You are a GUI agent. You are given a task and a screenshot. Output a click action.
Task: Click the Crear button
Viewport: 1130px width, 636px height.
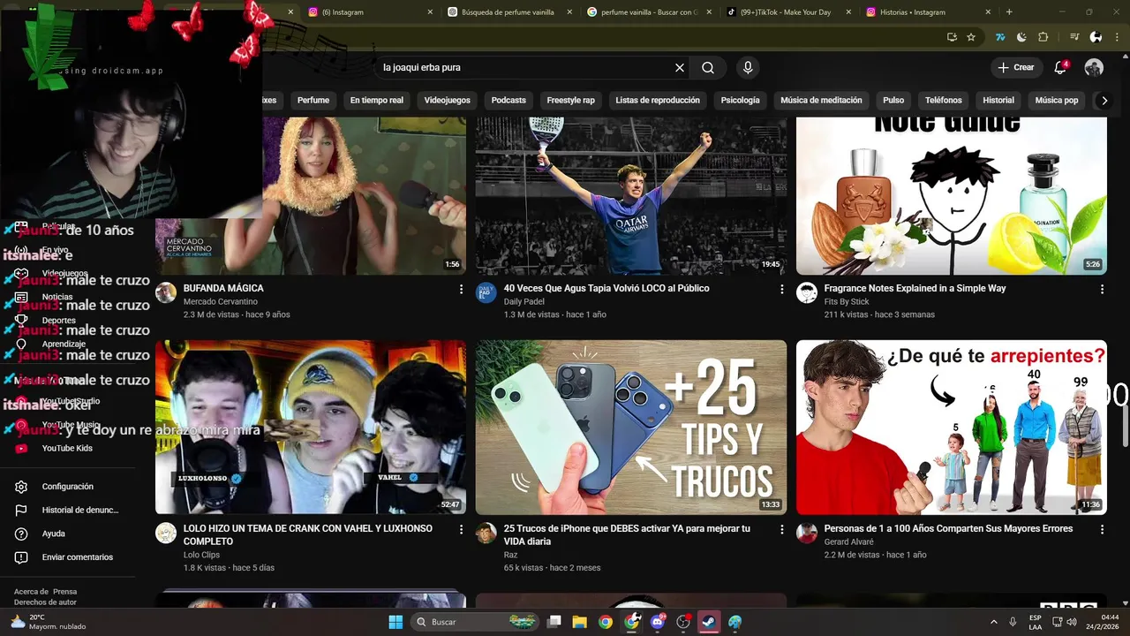pos(1016,67)
